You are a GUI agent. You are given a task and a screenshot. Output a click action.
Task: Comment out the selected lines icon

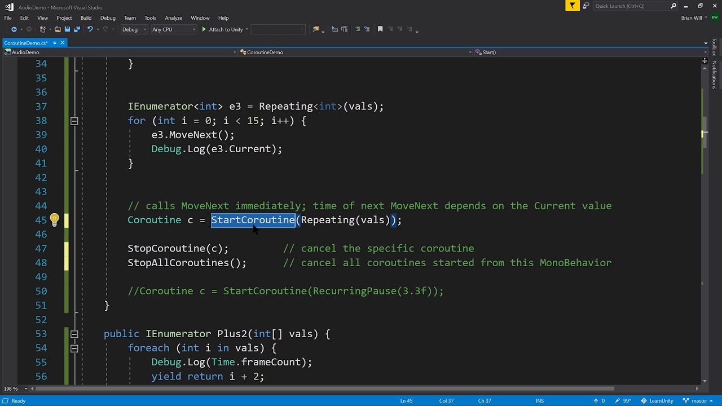pos(358,29)
